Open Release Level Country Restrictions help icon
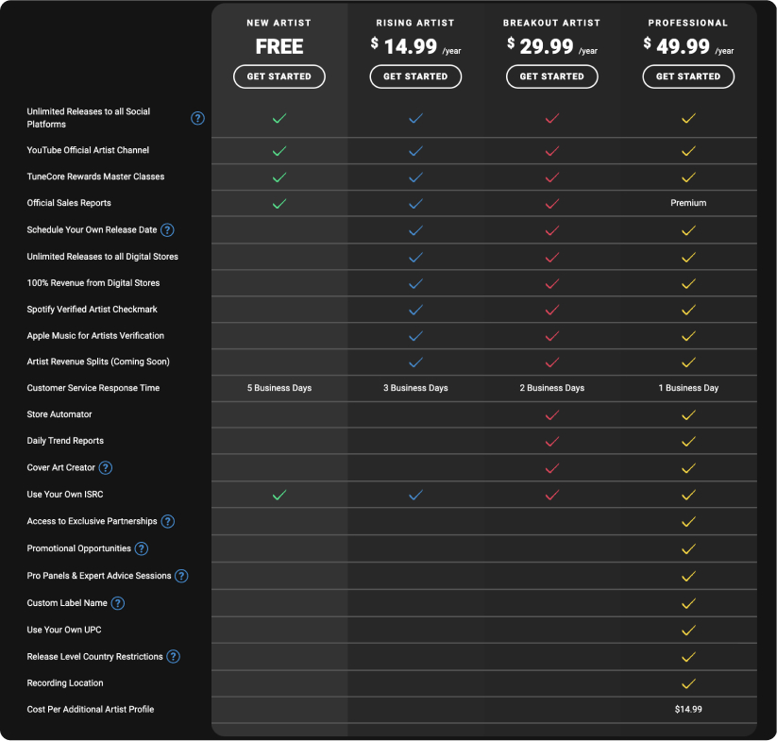This screenshot has width=777, height=741. tap(173, 657)
